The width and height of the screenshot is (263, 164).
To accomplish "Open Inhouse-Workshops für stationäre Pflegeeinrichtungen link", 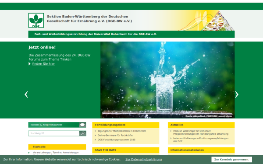I will 201,133.
